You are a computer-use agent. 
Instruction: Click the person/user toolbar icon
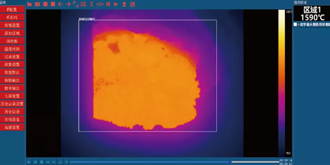tap(124, 4)
